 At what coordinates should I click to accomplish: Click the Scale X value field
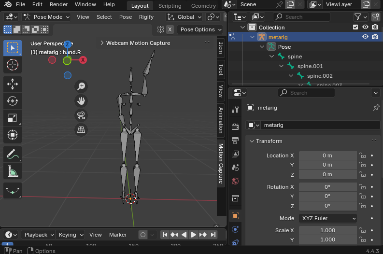pyautogui.click(x=327, y=230)
